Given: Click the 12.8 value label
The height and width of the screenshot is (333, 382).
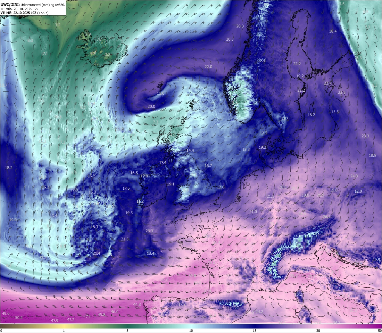Looking at the screenshot, I should (x=221, y=187).
